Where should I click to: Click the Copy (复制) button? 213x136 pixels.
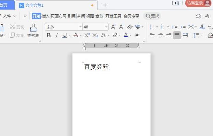click(x=17, y=35)
